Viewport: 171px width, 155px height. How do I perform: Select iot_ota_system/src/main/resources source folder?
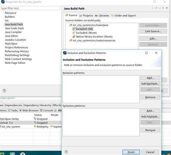click(92, 40)
